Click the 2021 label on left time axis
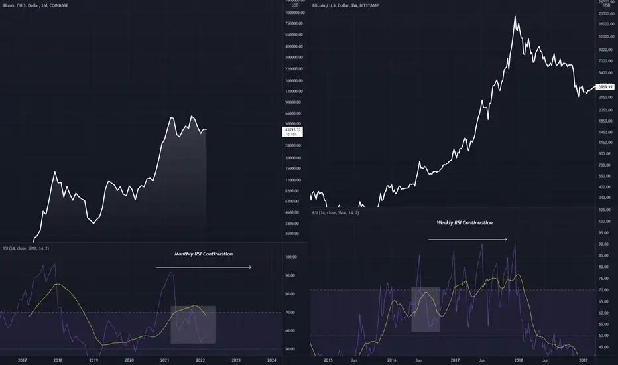The height and width of the screenshot is (365, 618). 164,360
